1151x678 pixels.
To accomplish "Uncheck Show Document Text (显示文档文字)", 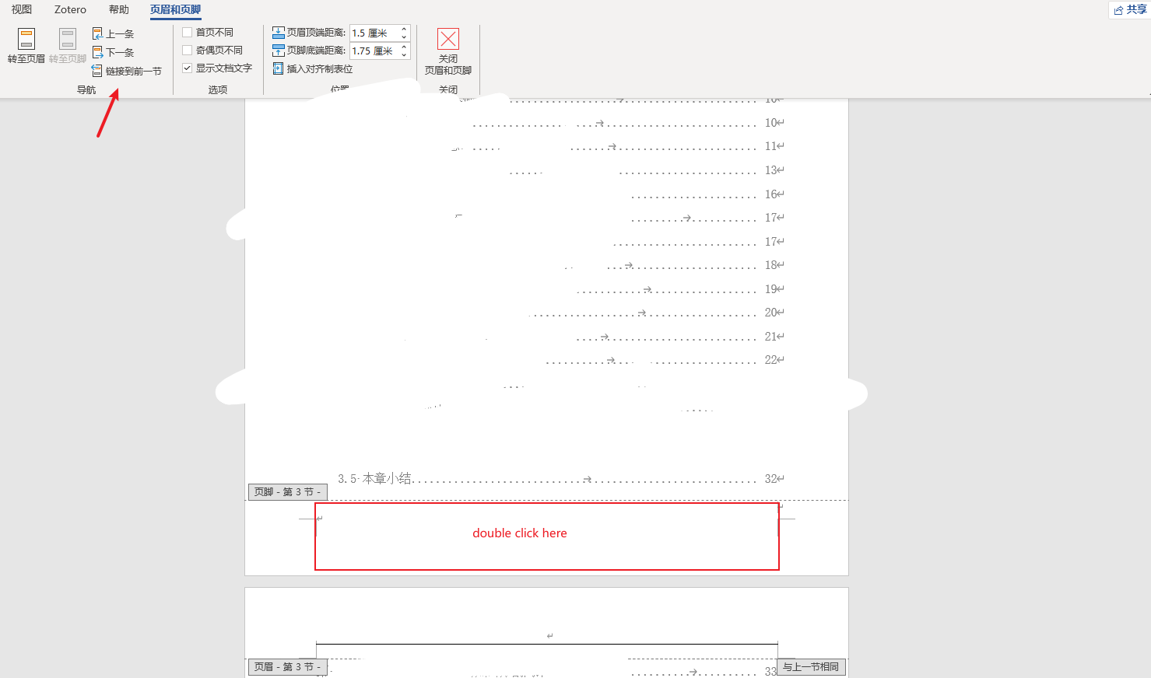I will (x=187, y=68).
